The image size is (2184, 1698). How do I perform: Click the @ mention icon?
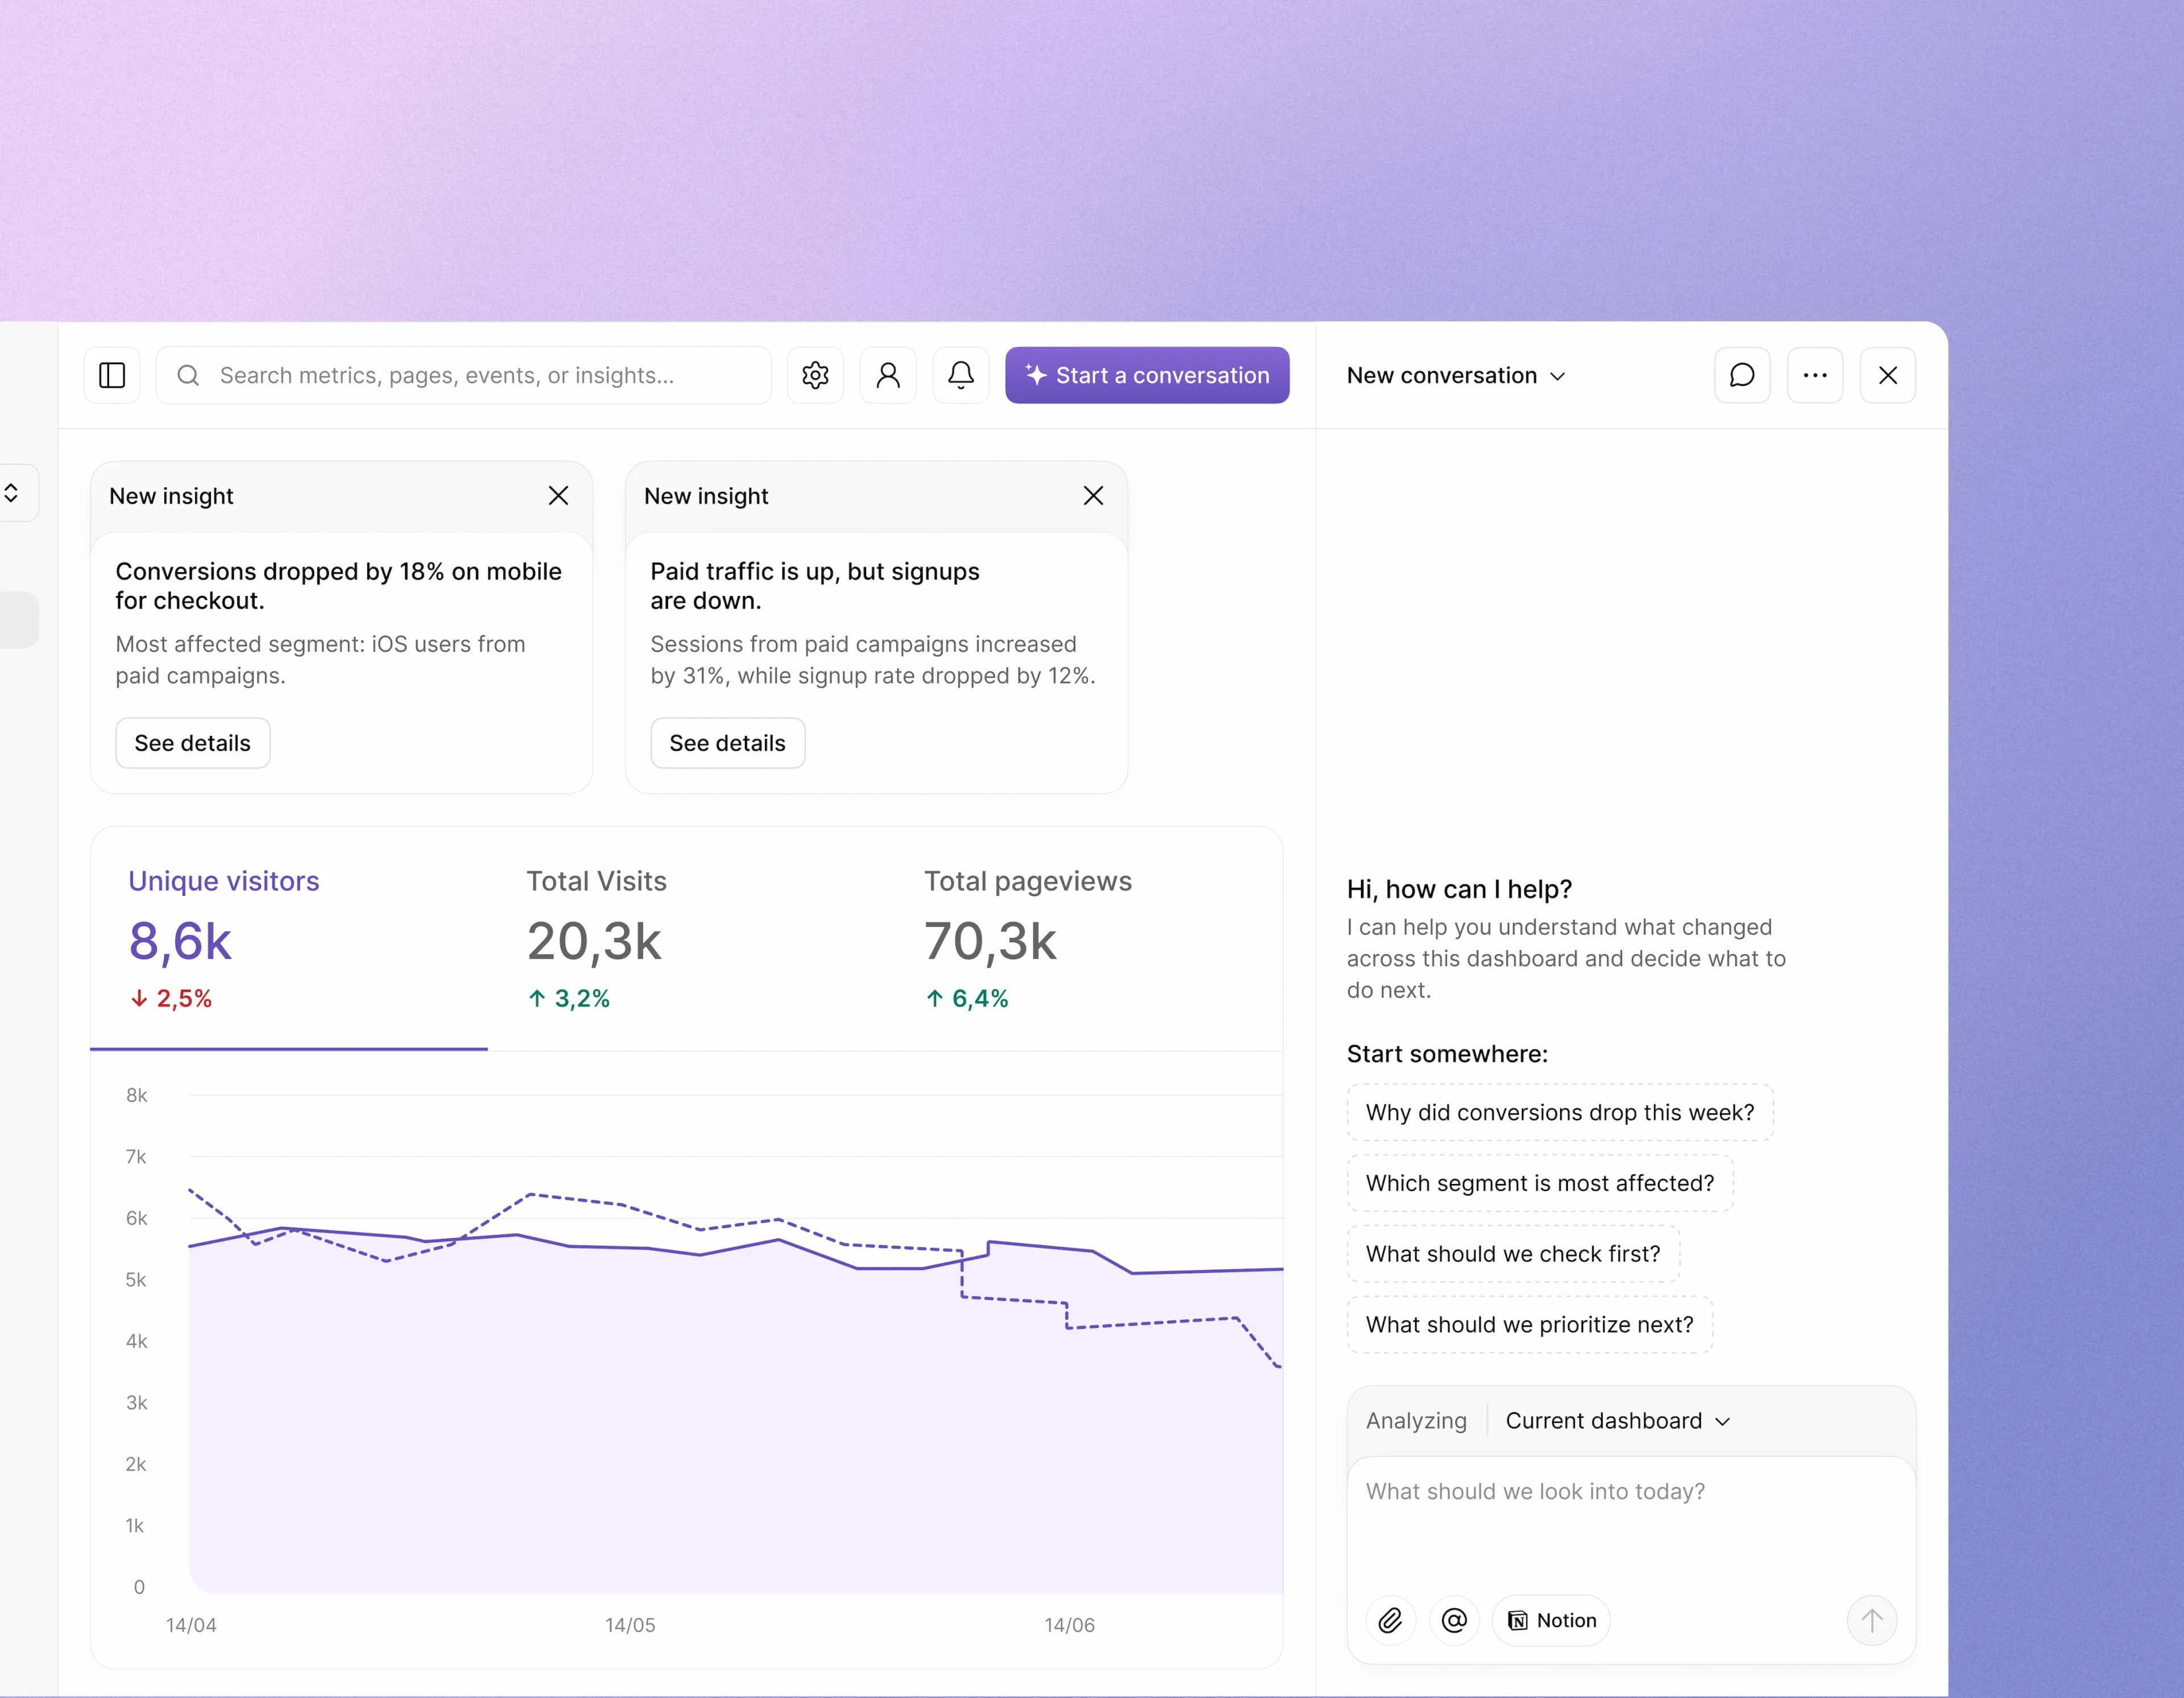coord(1454,1620)
